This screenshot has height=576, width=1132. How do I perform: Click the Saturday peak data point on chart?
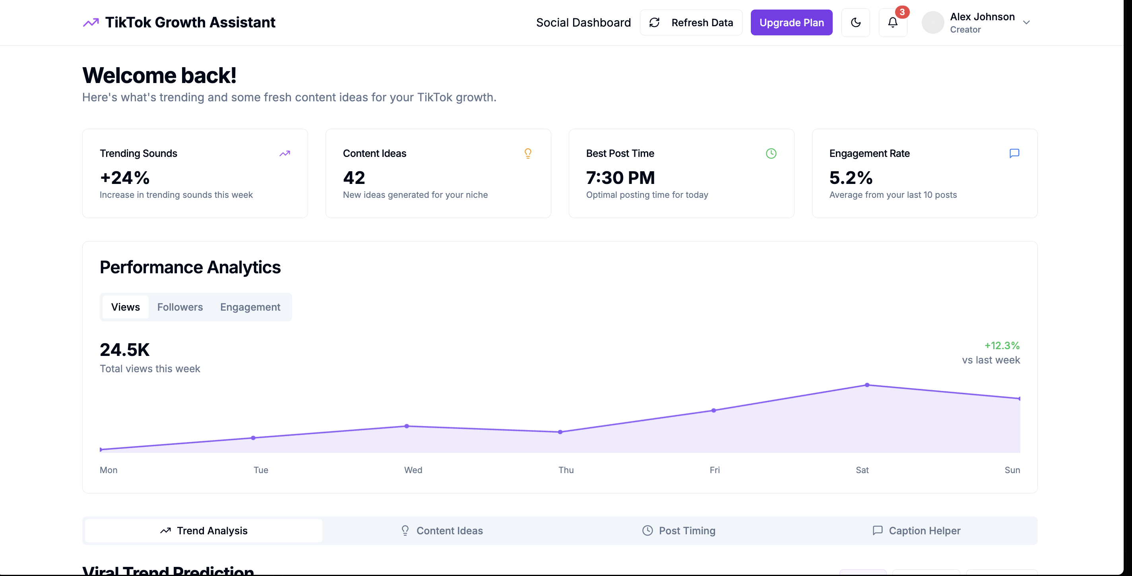866,385
